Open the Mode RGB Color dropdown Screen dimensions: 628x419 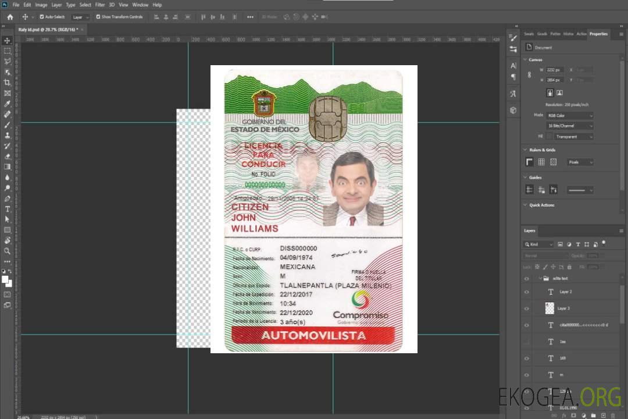pyautogui.click(x=569, y=115)
